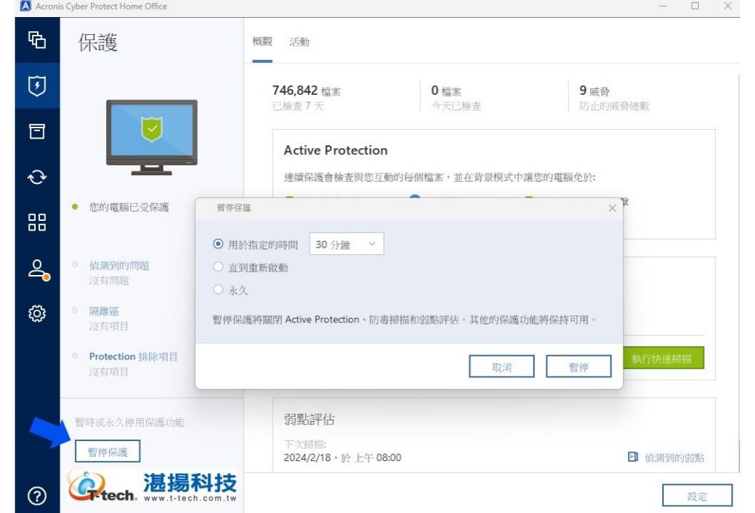Click the right-side vertical scrollbar
This screenshot has height=513, width=755.
[x=739, y=274]
